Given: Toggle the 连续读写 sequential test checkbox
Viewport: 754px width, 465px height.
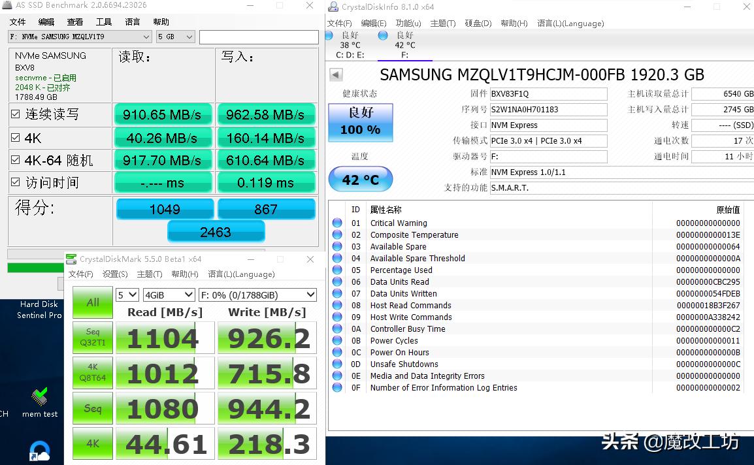Looking at the screenshot, I should (x=16, y=115).
